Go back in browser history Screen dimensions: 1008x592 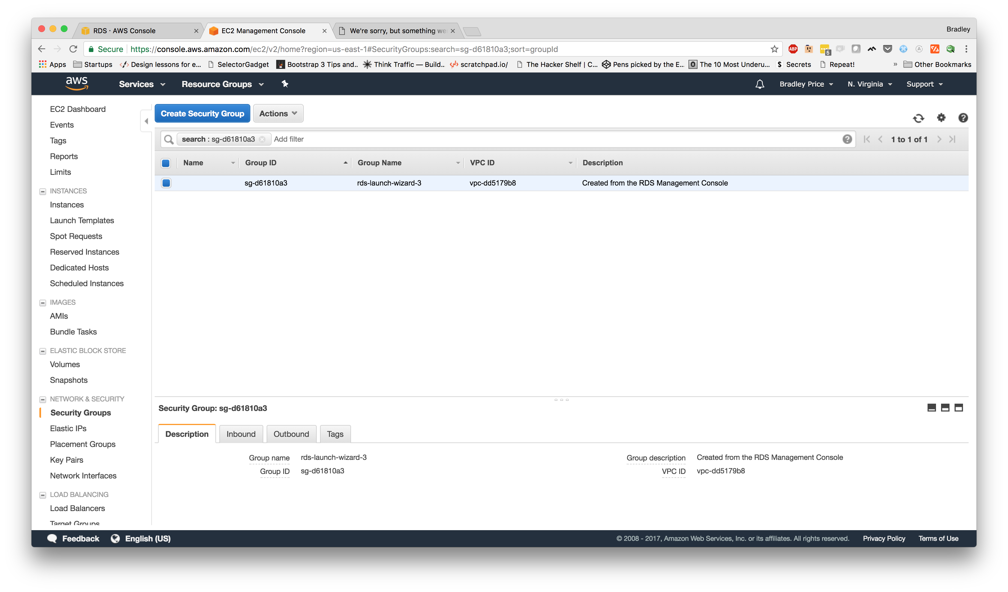42,49
